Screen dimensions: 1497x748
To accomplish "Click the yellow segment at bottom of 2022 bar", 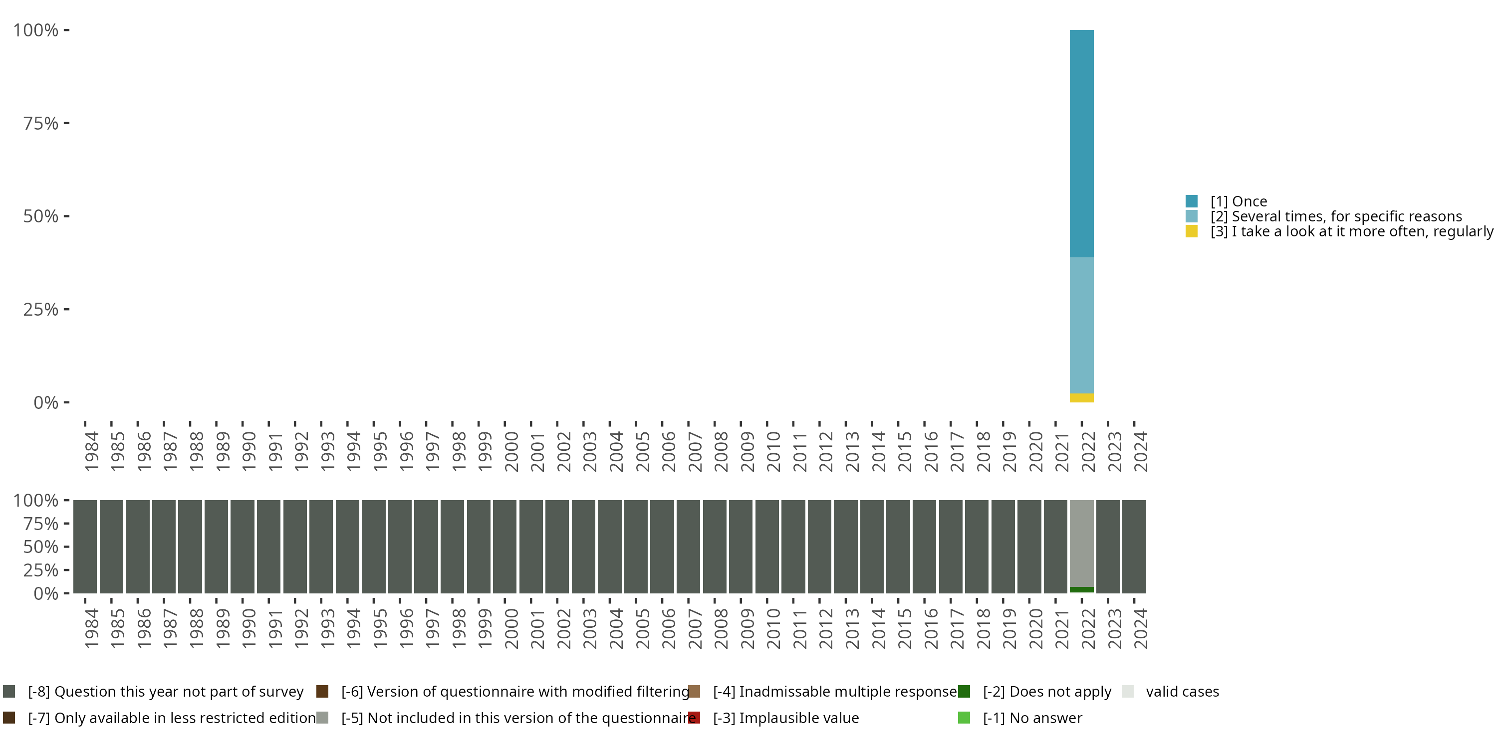I will coord(1081,398).
